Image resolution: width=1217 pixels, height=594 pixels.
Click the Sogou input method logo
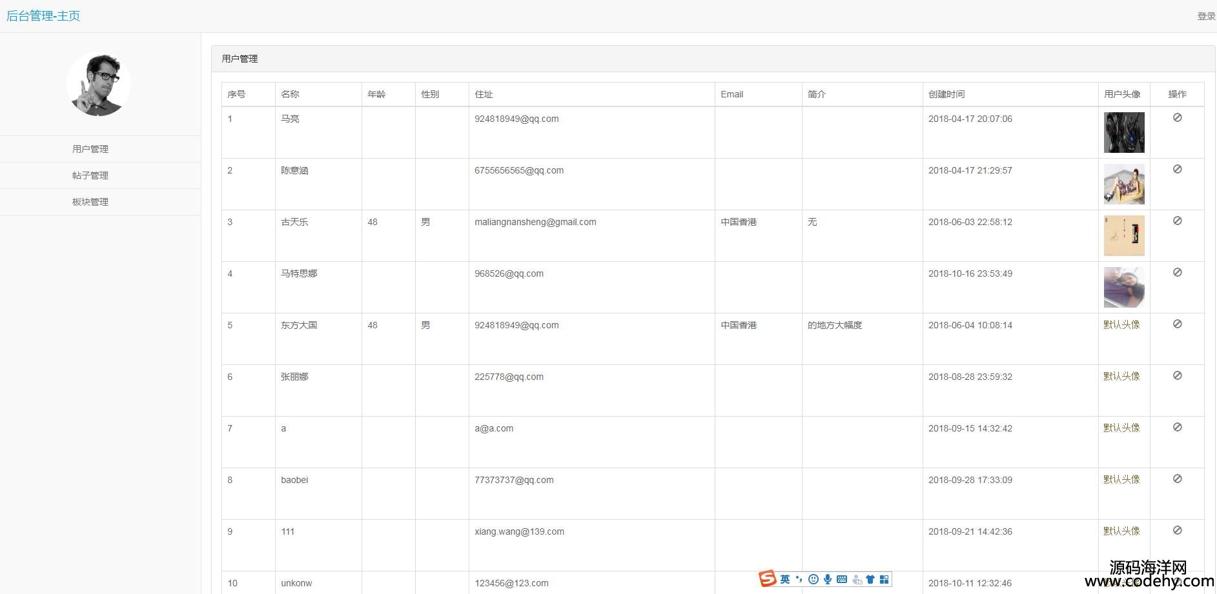pos(768,579)
